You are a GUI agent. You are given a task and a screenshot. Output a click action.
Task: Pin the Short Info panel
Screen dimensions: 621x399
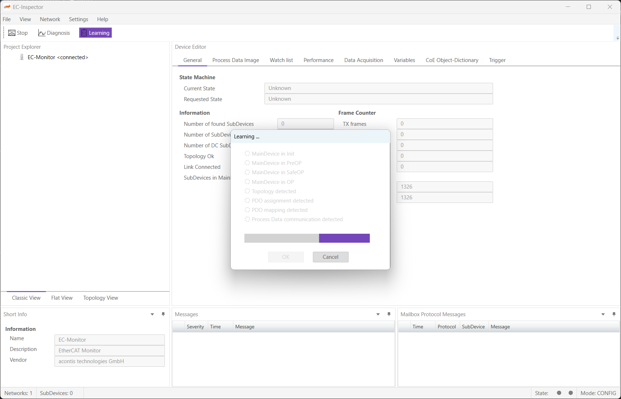tap(163, 314)
